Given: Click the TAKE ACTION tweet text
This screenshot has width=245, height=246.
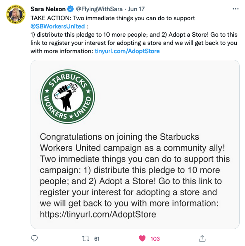Looking at the screenshot, I should tap(134, 35).
